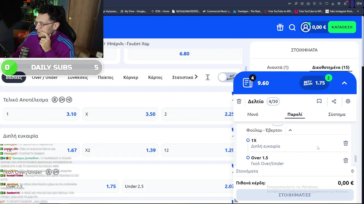The height and width of the screenshot is (204, 364).
Task: Switch to Στατιστικά tab
Action: (x=183, y=77)
